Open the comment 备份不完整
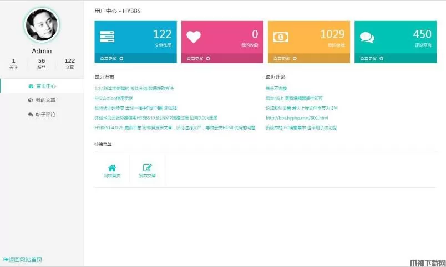 [x=276, y=88]
